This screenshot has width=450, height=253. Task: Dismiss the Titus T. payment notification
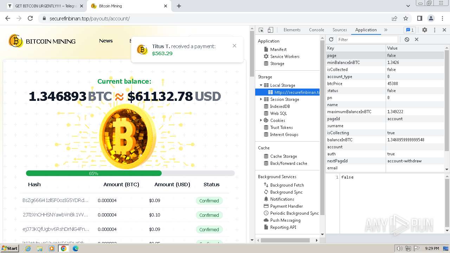click(234, 46)
